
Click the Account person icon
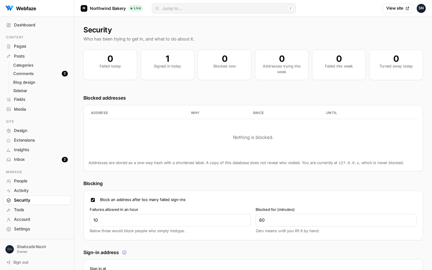tap(9, 220)
